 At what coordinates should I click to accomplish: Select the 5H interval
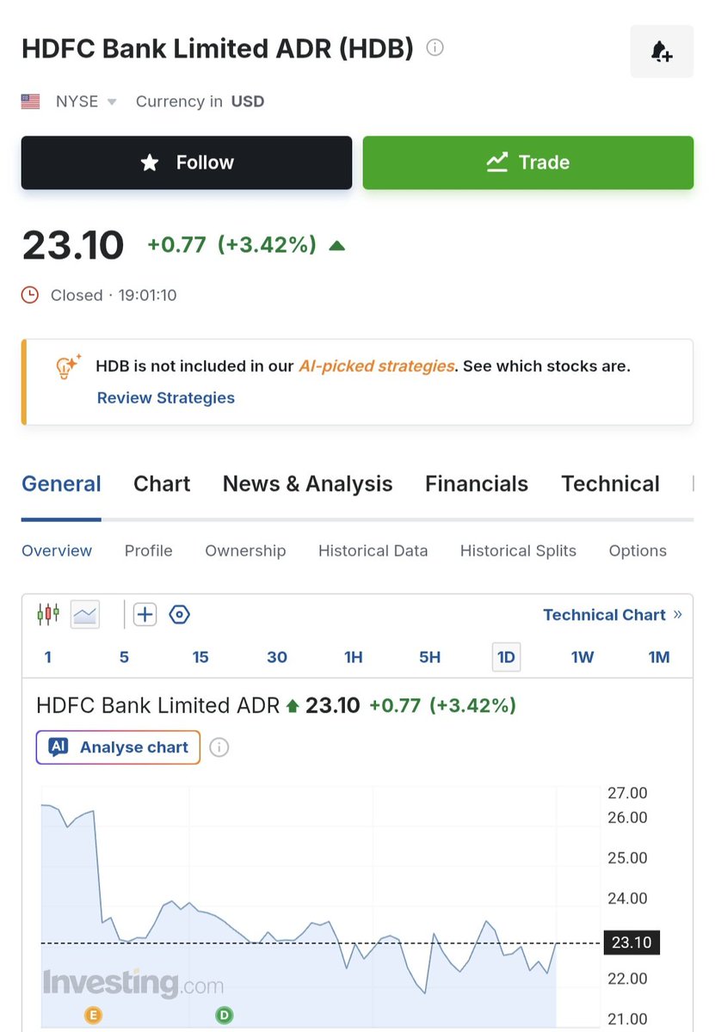tap(430, 657)
